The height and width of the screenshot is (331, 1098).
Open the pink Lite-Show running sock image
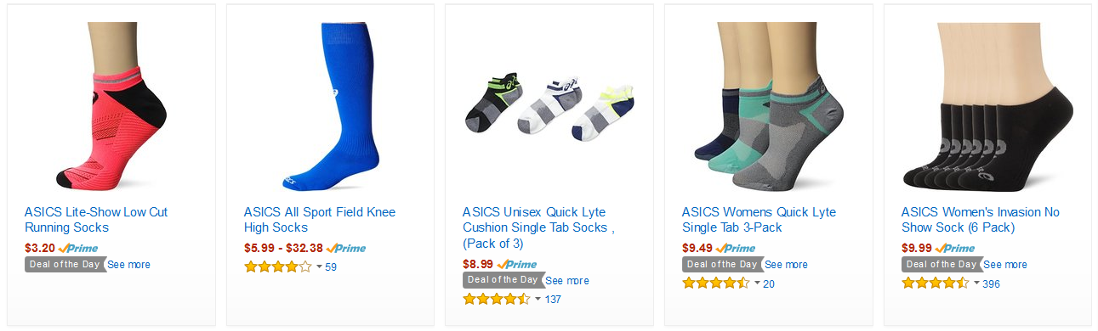(x=111, y=106)
